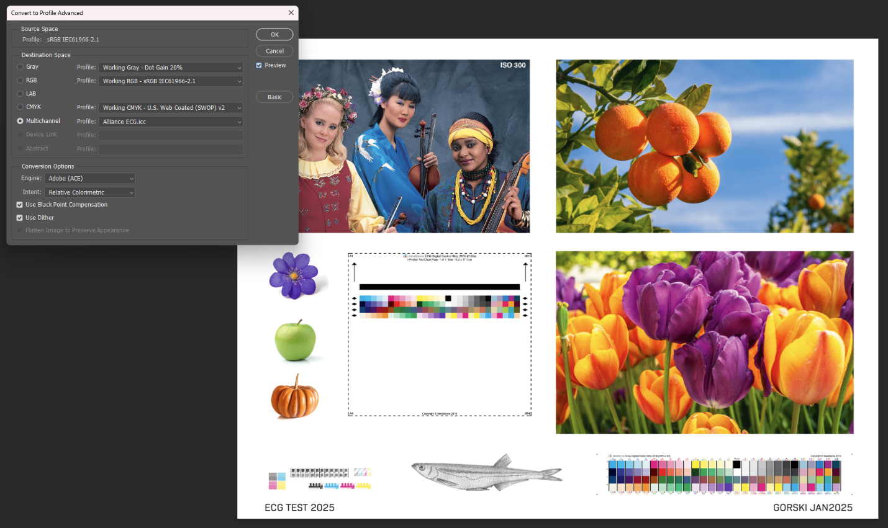Select CMYK destination radio button
The height and width of the screenshot is (528, 888).
click(20, 107)
